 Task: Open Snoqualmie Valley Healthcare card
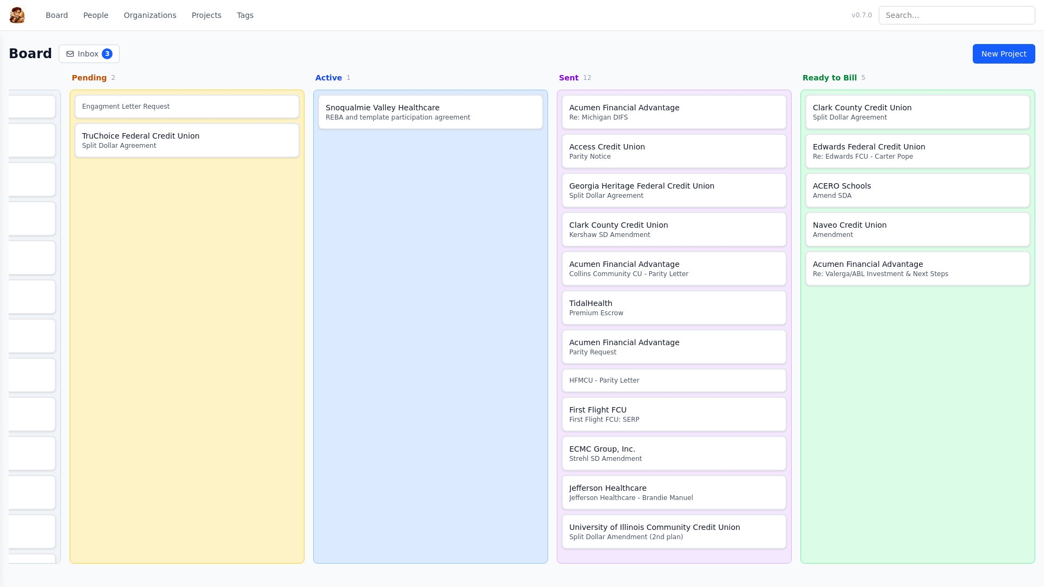[431, 112]
